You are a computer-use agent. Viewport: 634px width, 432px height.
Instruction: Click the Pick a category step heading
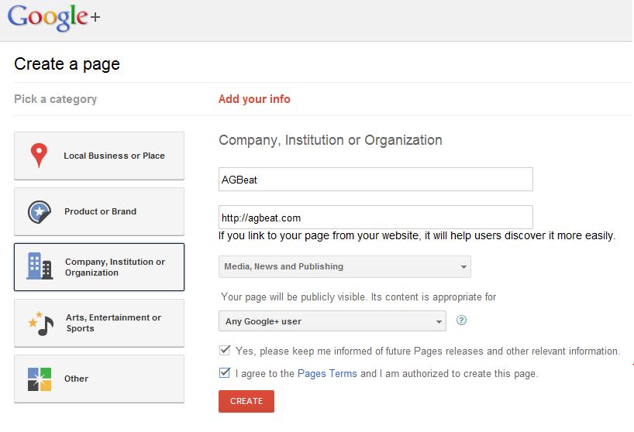pos(55,99)
